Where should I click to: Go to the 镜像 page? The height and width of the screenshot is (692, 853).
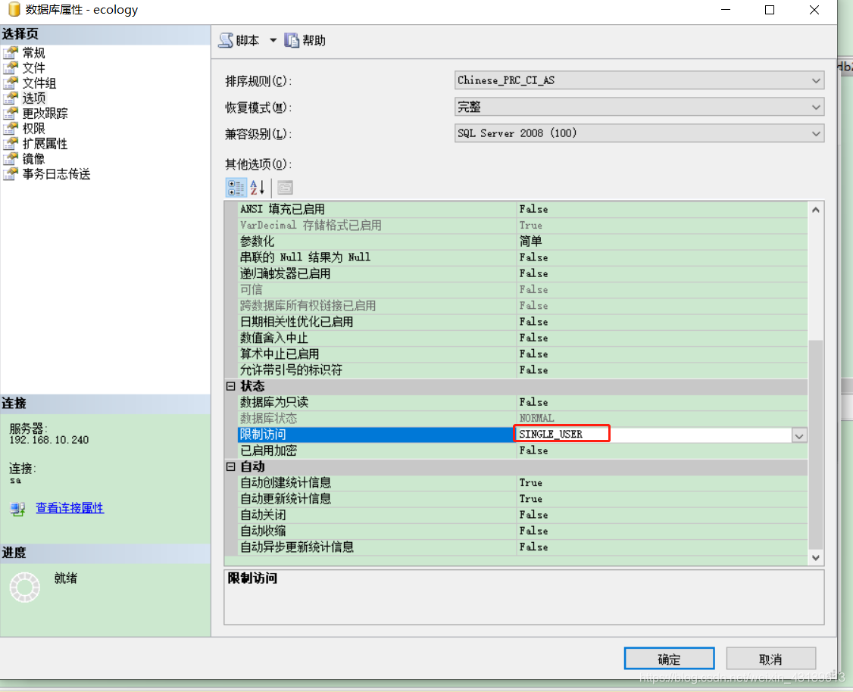(x=34, y=159)
